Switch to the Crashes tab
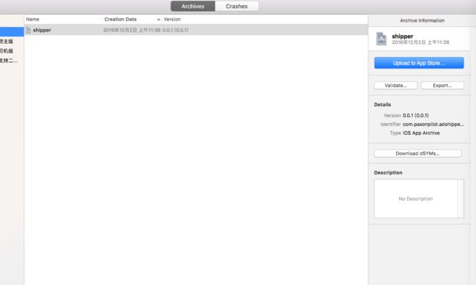The height and width of the screenshot is (285, 476). pos(237,6)
